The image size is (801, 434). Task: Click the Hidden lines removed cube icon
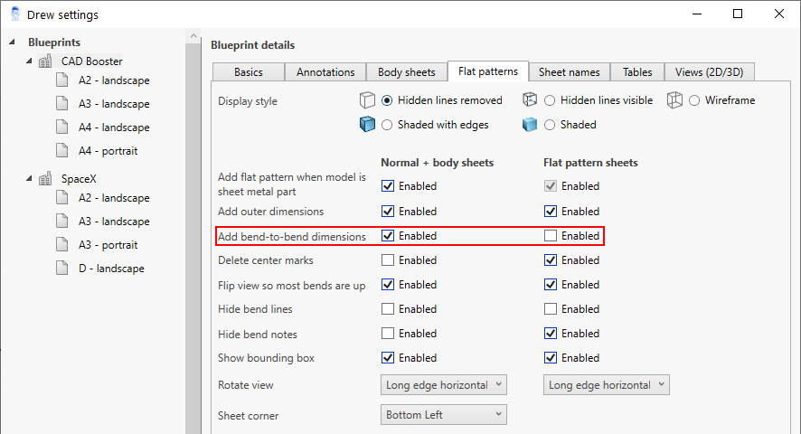pos(367,100)
